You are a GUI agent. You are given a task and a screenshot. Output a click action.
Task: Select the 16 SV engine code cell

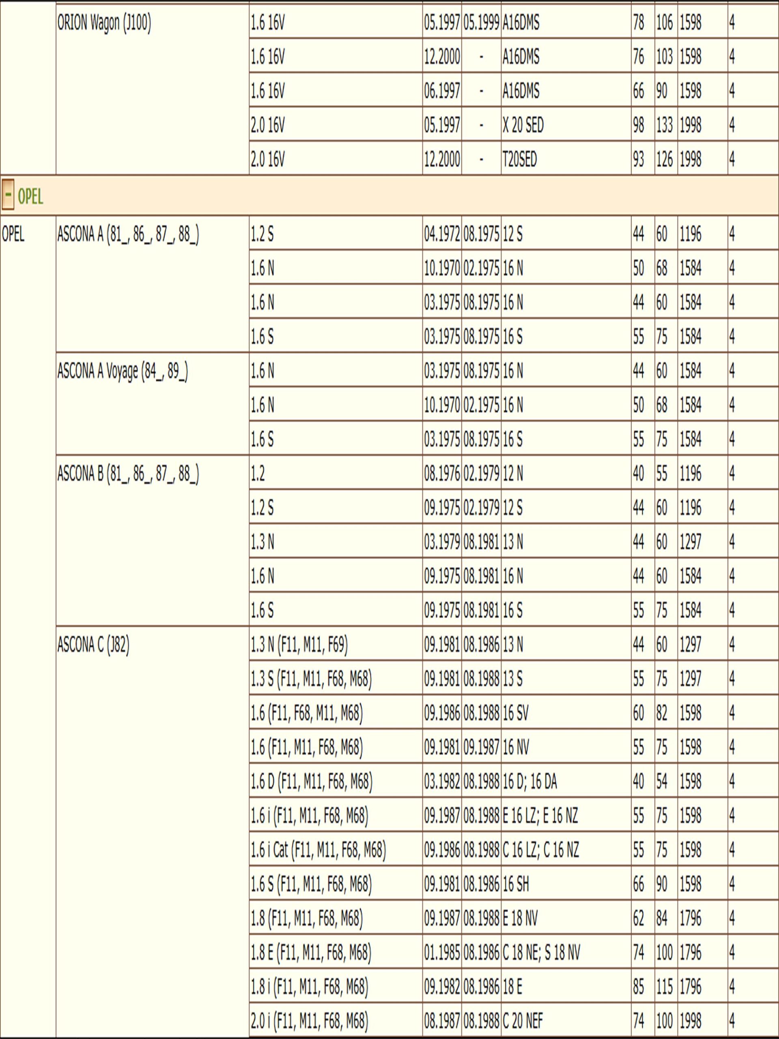(516, 713)
